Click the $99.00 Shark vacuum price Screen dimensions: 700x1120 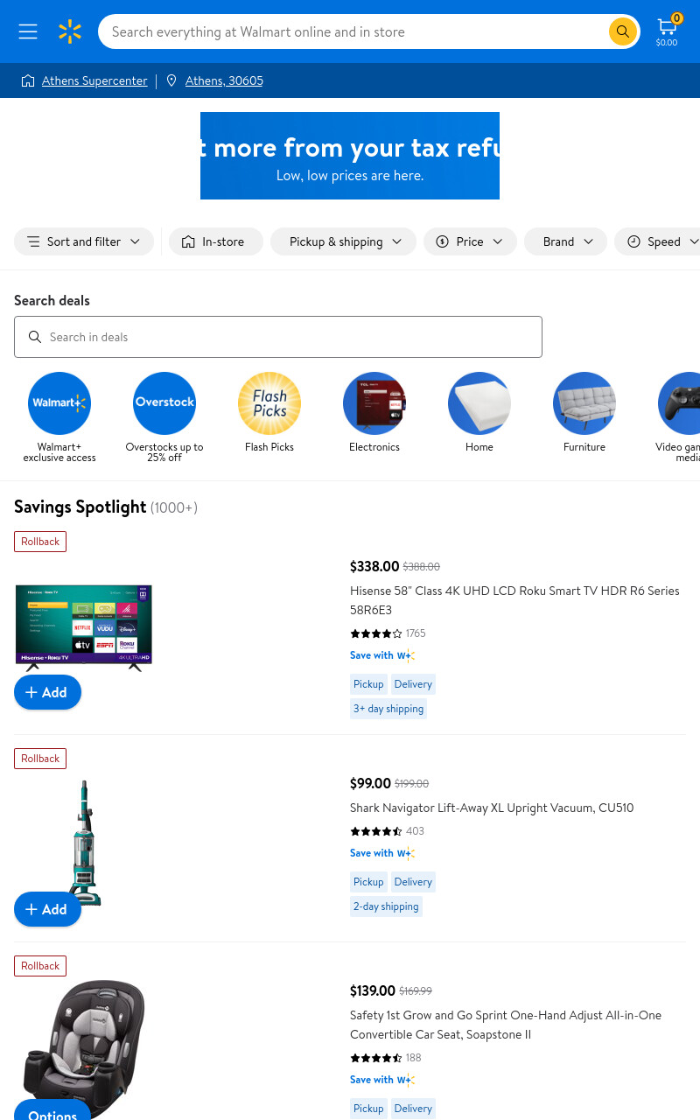pos(370,783)
